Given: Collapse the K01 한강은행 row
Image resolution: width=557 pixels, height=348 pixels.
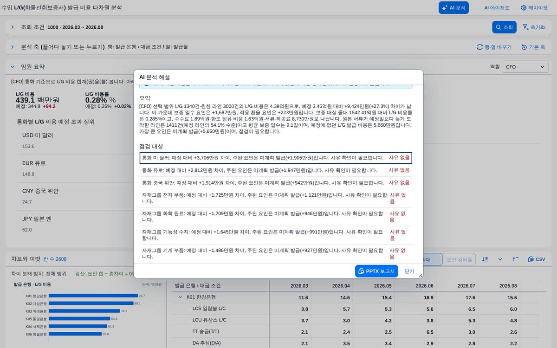Looking at the screenshot, I should pyautogui.click(x=181, y=297).
